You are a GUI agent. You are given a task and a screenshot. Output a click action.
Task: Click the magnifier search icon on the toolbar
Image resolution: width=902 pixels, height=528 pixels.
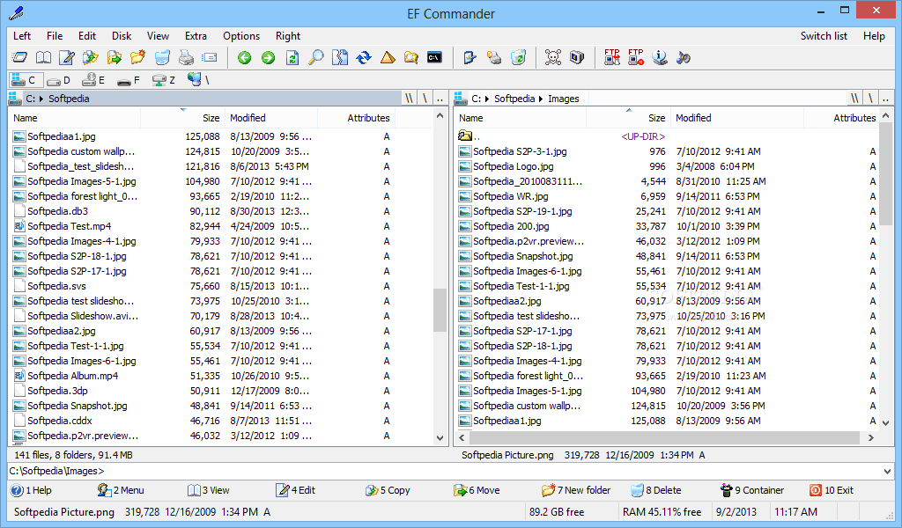click(x=315, y=57)
